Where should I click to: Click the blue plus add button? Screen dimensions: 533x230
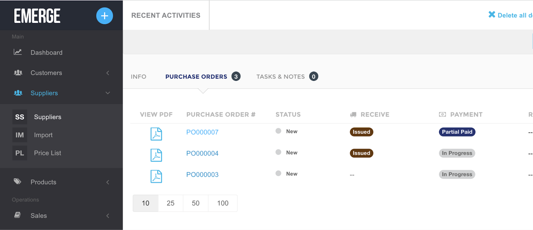[105, 16]
